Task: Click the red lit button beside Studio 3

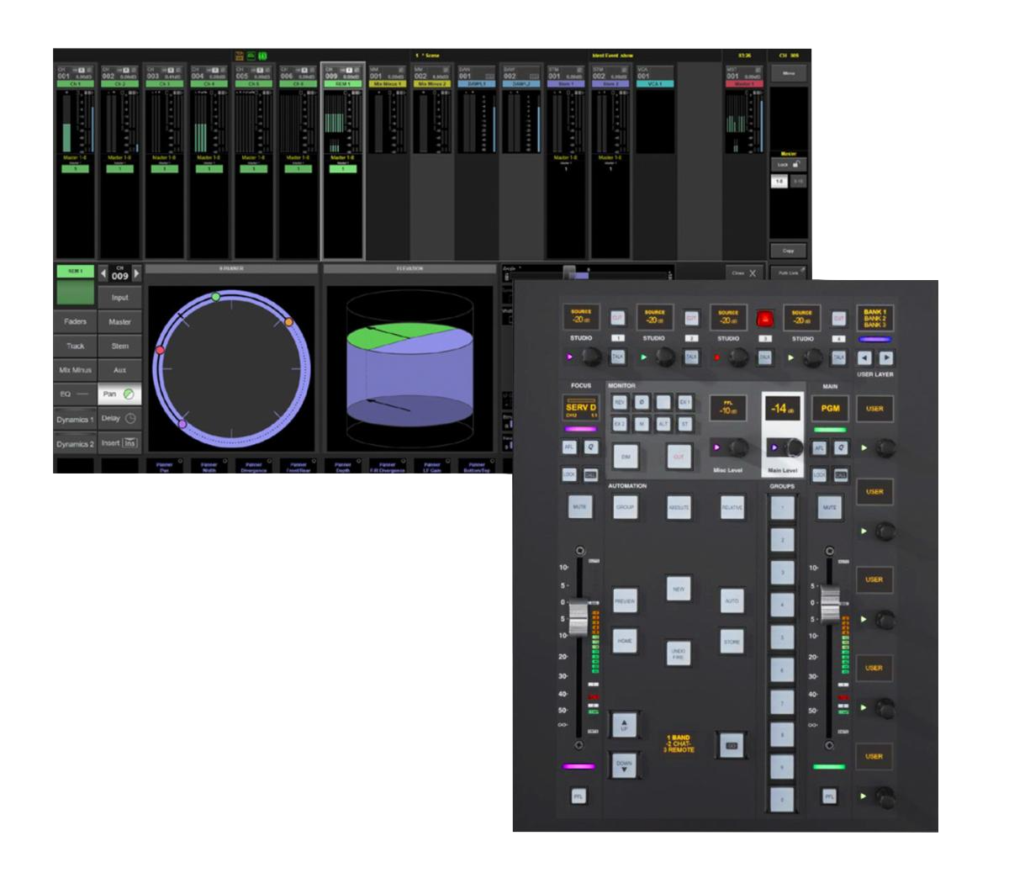Action: point(765,318)
